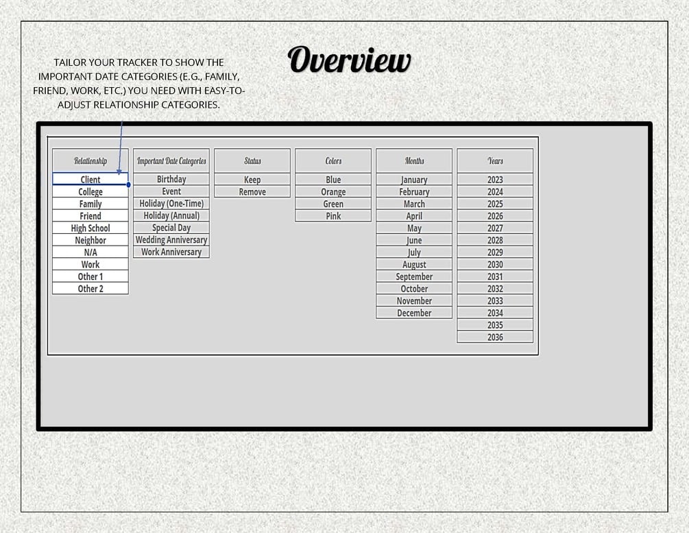Click the 2024 year cell
The width and height of the screenshot is (689, 533).
[x=495, y=191]
